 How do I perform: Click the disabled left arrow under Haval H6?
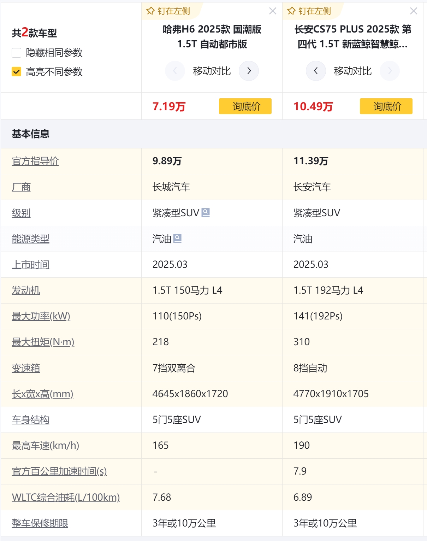coord(175,71)
